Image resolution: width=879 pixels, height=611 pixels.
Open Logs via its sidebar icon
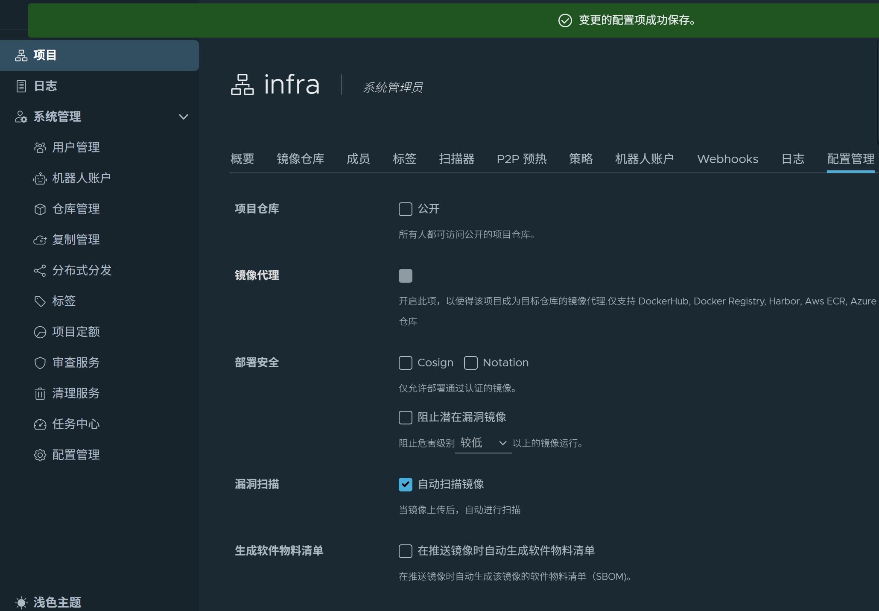click(x=21, y=86)
